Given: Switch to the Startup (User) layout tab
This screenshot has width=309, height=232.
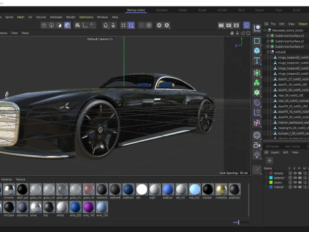Looking at the screenshot, I should pyautogui.click(x=136, y=10).
